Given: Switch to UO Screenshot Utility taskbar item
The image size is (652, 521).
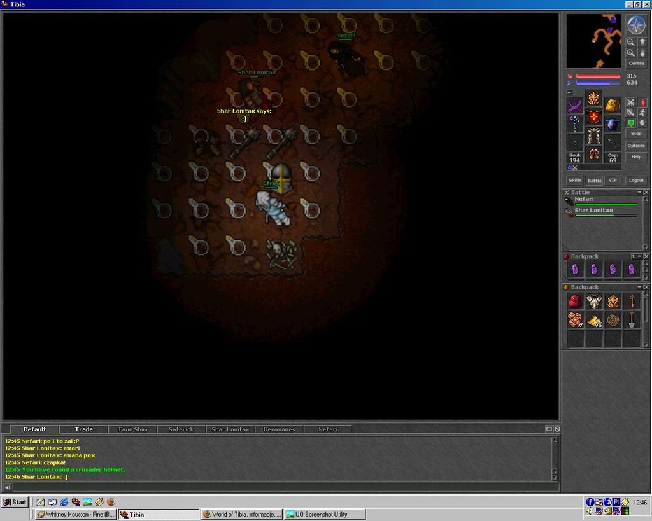Looking at the screenshot, I should (x=325, y=515).
